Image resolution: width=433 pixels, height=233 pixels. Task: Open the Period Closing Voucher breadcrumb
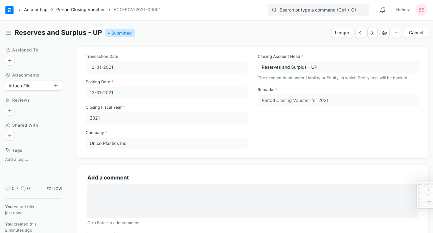[x=81, y=10]
